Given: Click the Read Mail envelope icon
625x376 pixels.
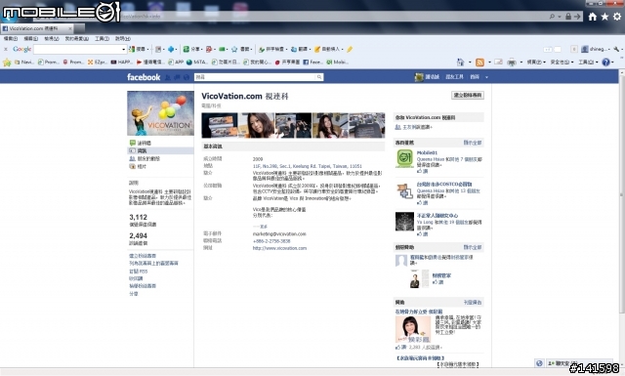Looking at the screenshot, I should pyautogui.click(x=498, y=62).
